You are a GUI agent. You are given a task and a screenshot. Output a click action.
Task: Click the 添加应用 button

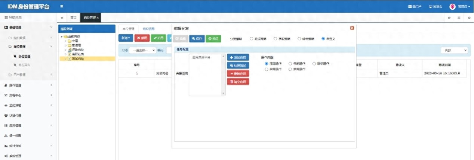coord(238,57)
